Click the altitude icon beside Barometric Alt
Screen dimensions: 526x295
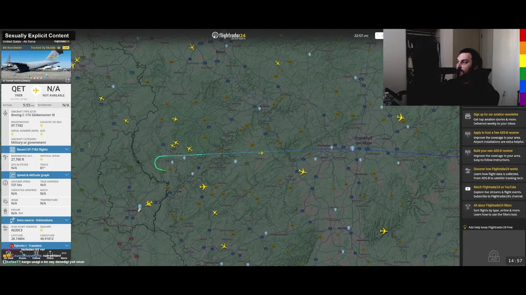(5, 157)
